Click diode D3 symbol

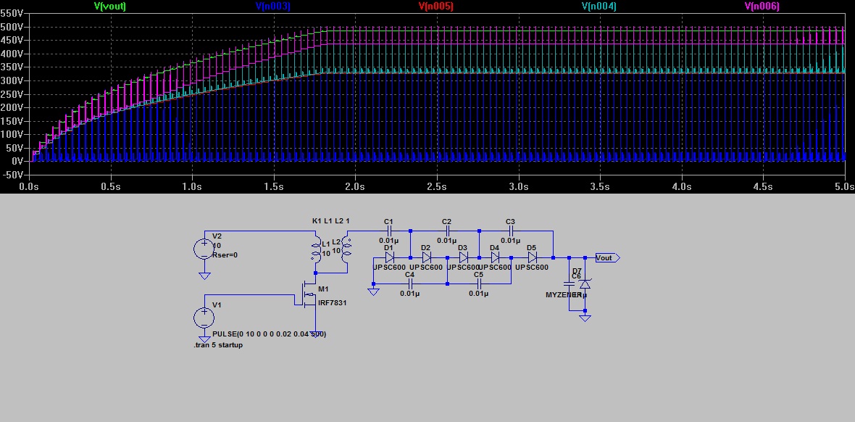(464, 257)
